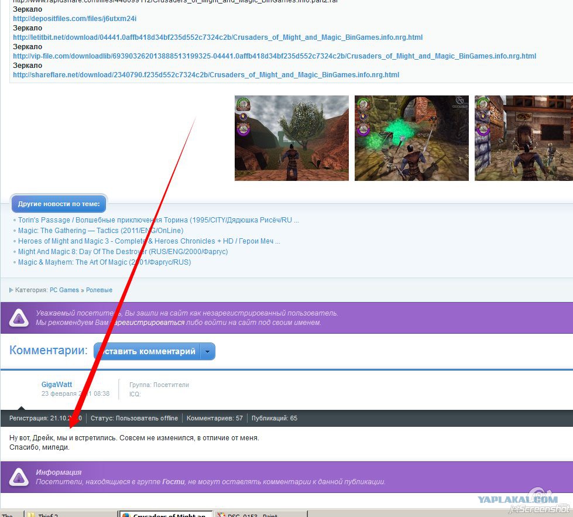
Task: Click 'Статус: Пользователь offline' text
Action: point(134,418)
